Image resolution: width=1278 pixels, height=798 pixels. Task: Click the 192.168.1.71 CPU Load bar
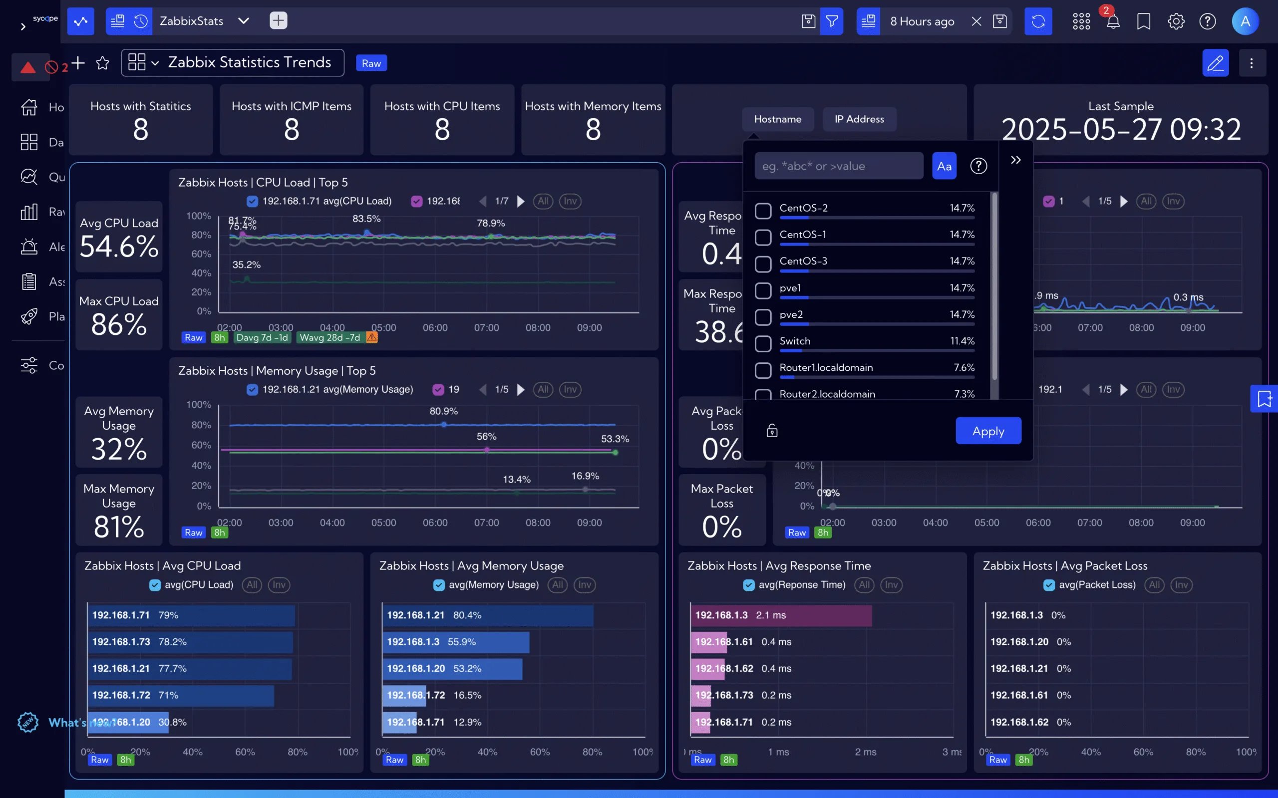point(191,615)
